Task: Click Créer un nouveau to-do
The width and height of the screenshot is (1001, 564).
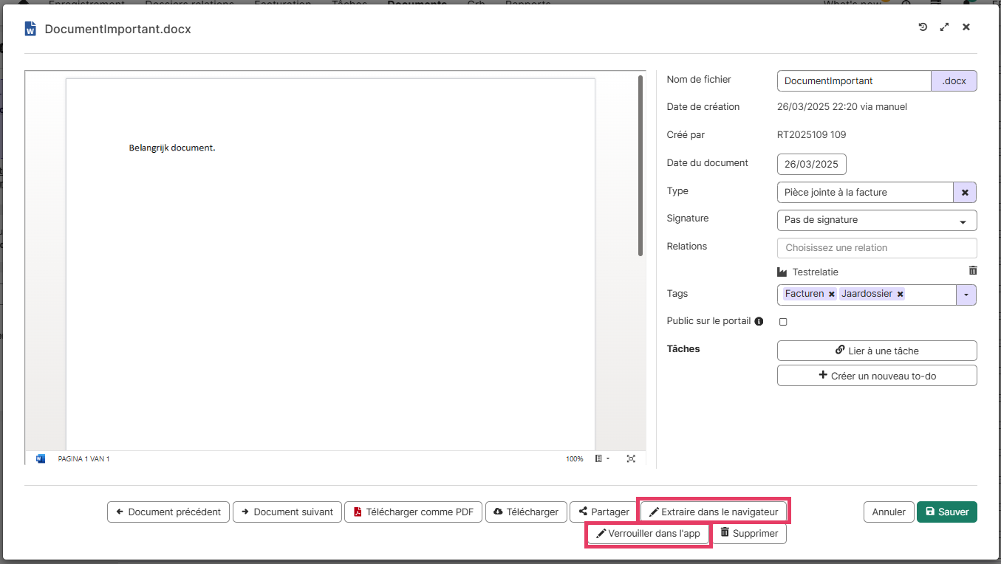Action: 877,376
